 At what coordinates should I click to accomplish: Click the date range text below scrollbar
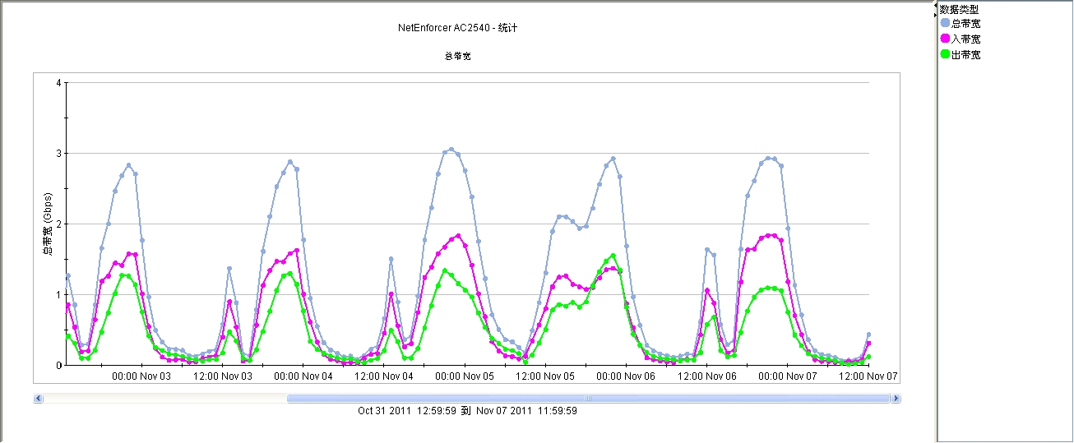click(x=467, y=410)
